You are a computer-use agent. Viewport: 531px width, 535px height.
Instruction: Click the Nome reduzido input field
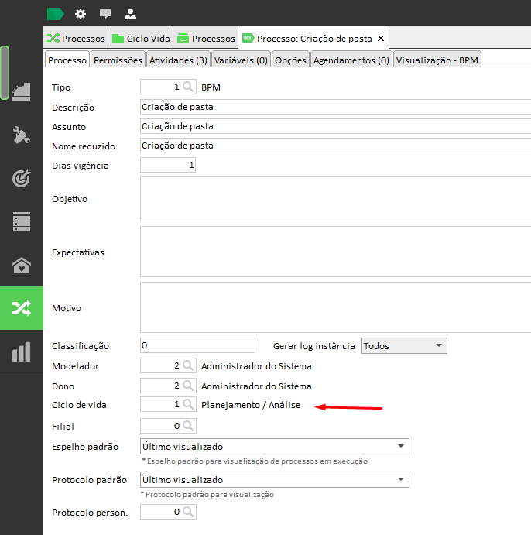pyautogui.click(x=336, y=146)
